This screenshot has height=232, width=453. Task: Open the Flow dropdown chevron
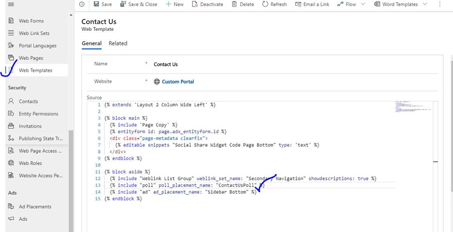pyautogui.click(x=363, y=4)
